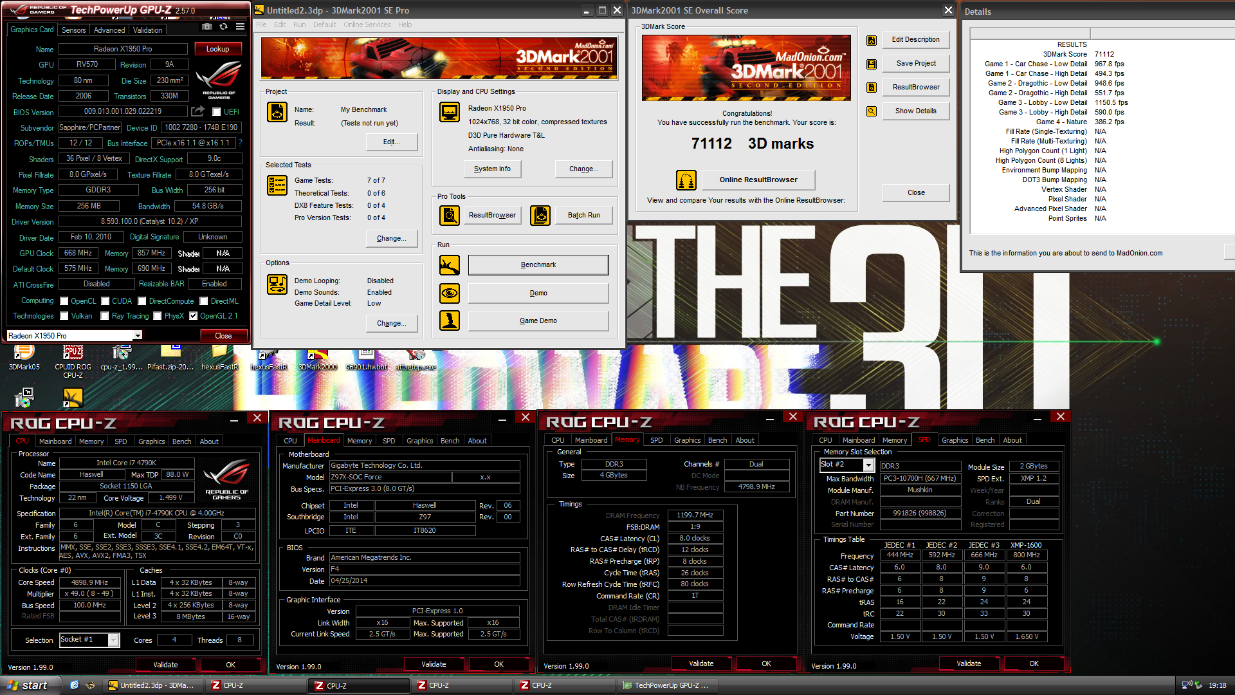Open the GPU-Z hamburger menu icon
Image resolution: width=1235 pixels, height=695 pixels.
click(x=240, y=27)
